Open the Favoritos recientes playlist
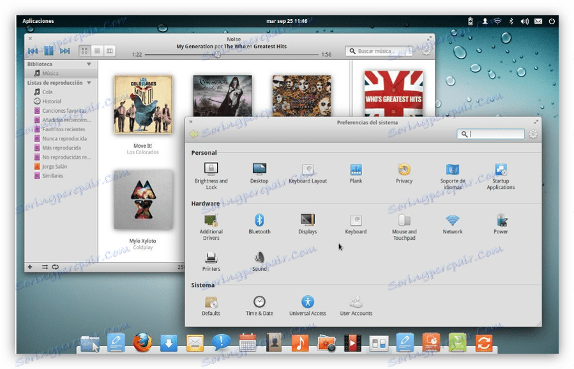 [x=61, y=129]
